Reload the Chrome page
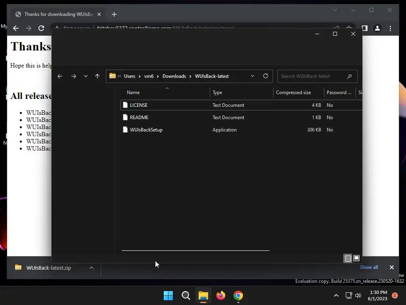Screen dimensions: 406x305 click(x=41, y=28)
